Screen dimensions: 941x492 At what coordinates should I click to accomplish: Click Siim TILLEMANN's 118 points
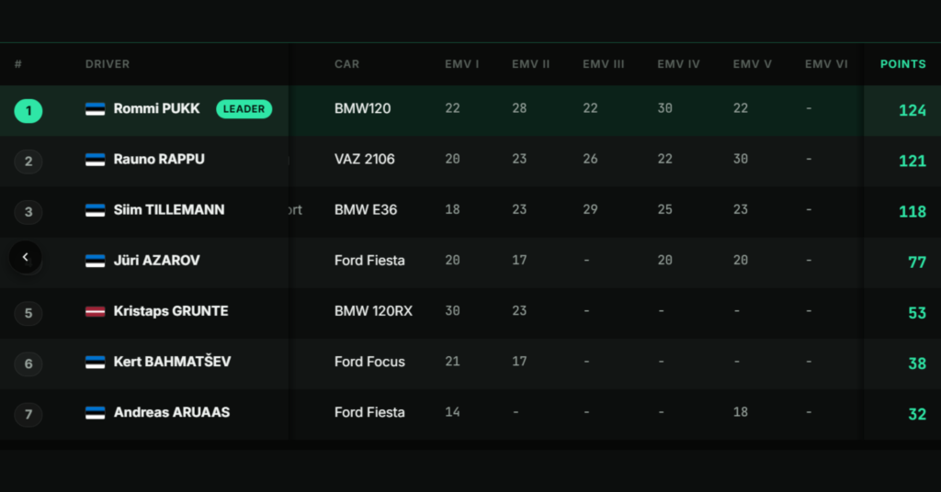tap(913, 211)
